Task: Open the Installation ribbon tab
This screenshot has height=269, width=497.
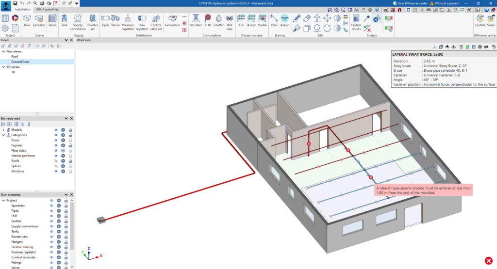Action: point(23,9)
